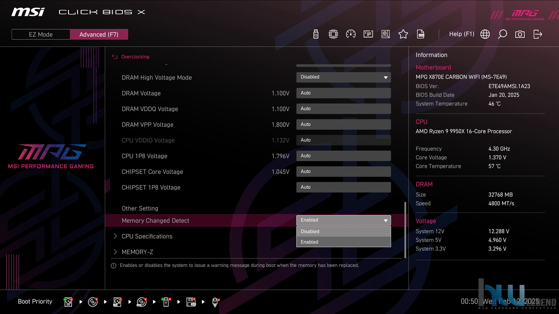Click the CHIPSET 1P8 Voltage Auto field
The height and width of the screenshot is (314, 559).
tap(343, 187)
